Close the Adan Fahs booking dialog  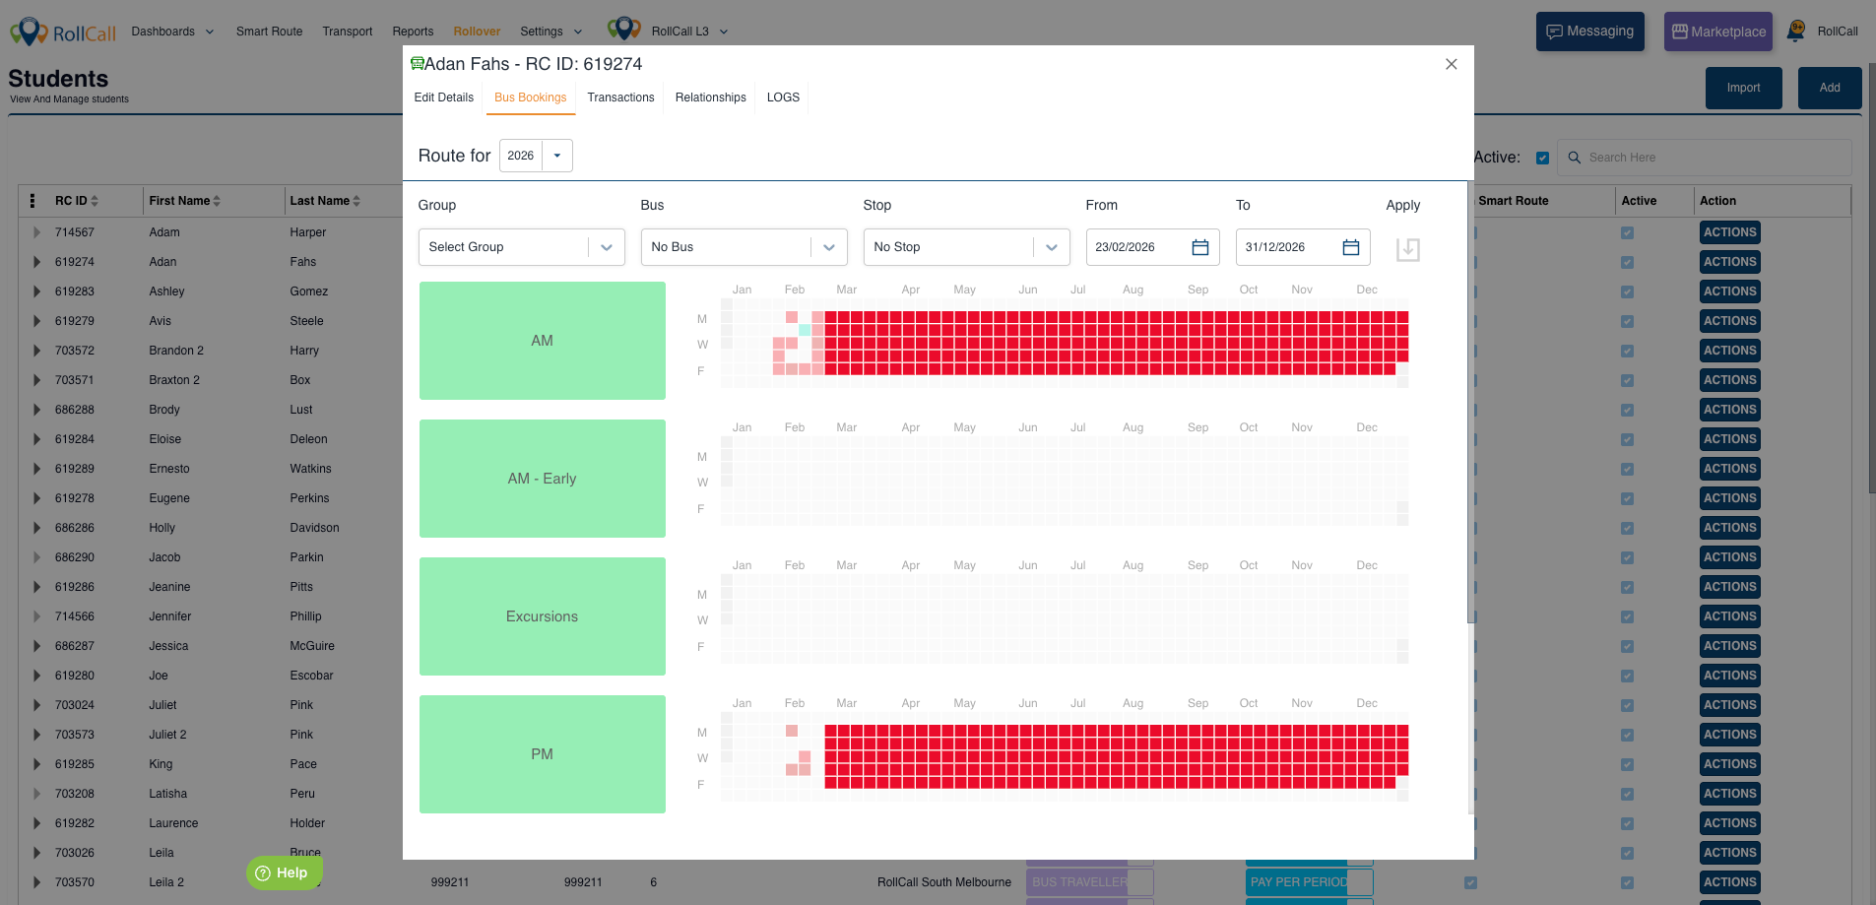1451,64
